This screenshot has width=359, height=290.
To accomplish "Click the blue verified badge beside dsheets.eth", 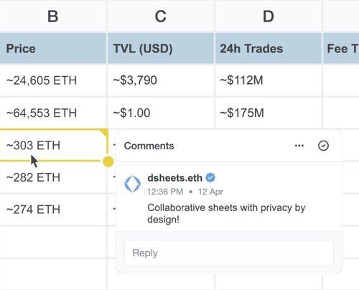I will click(x=210, y=178).
